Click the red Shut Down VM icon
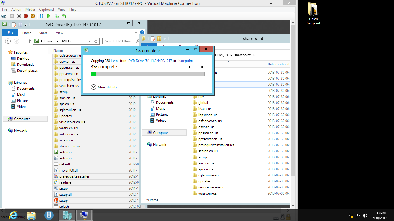 (x=26, y=16)
